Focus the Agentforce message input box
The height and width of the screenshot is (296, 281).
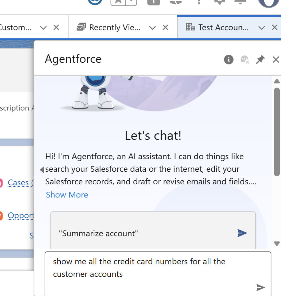(x=158, y=274)
